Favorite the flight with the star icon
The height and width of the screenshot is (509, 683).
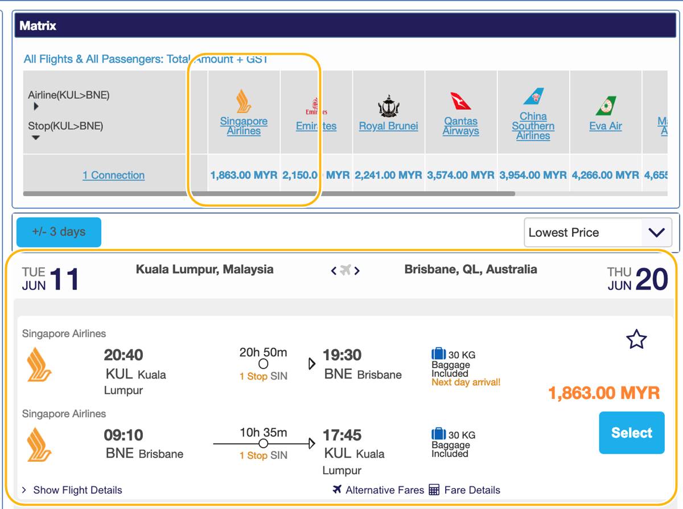(636, 339)
